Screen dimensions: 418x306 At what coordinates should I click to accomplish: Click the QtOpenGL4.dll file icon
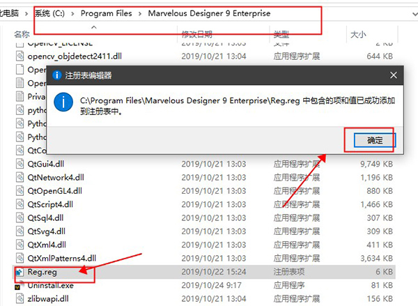click(20, 191)
